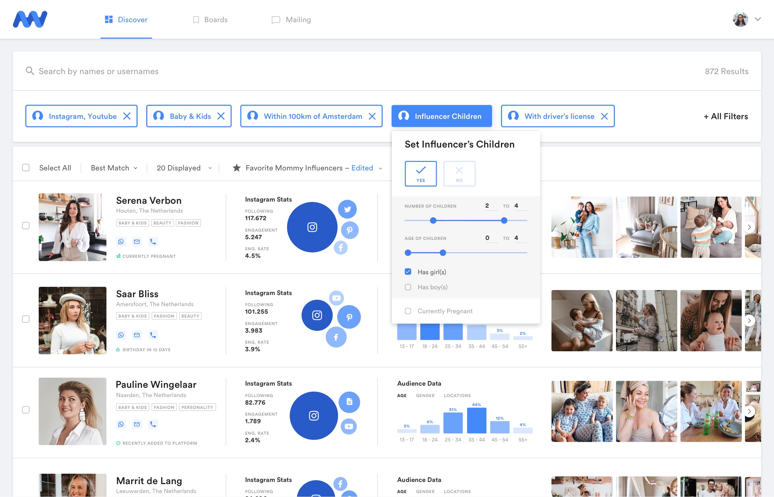
Task: Enable the Has boy(s) checkbox
Action: [x=408, y=287]
